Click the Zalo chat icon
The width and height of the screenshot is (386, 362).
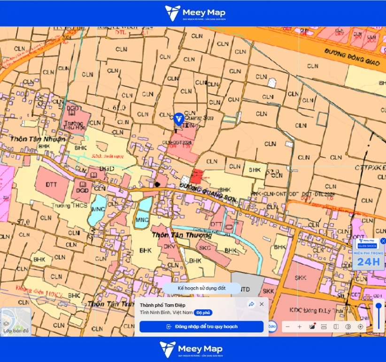[272, 326]
